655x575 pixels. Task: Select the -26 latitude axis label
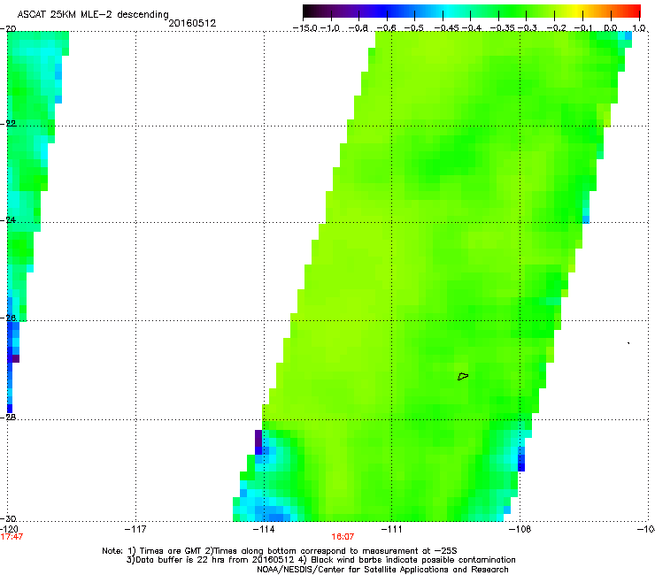pyautogui.click(x=8, y=318)
